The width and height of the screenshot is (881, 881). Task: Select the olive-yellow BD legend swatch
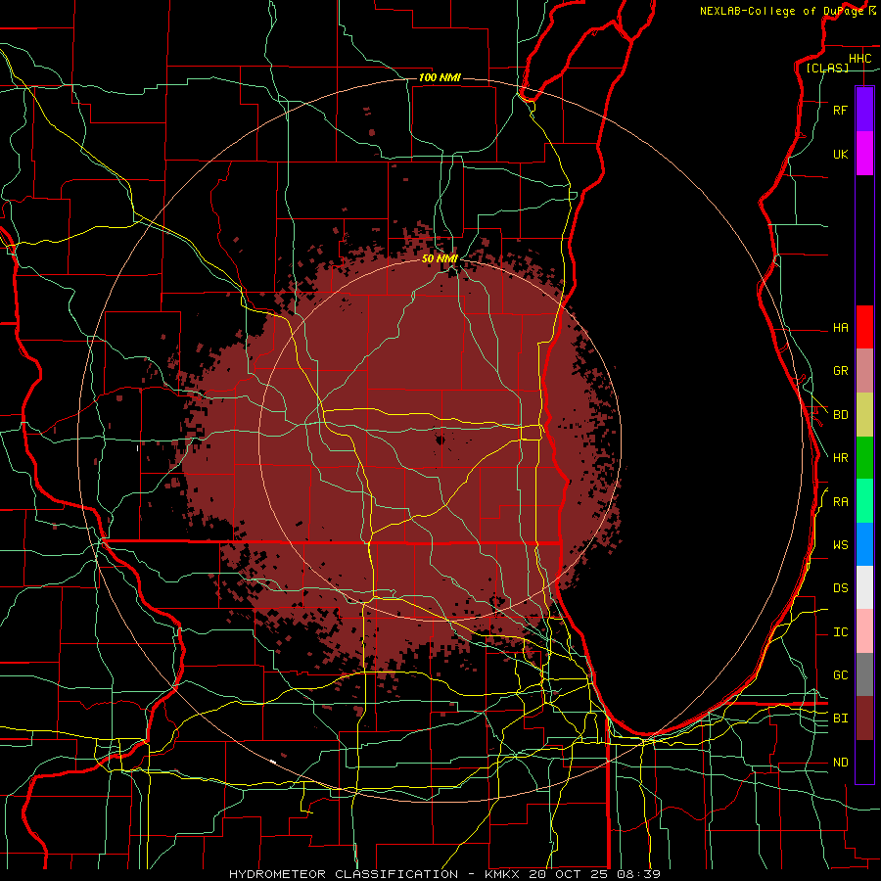pyautogui.click(x=864, y=415)
